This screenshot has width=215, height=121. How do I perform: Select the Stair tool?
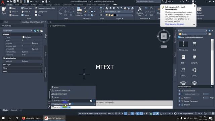click(x=25, y=12)
